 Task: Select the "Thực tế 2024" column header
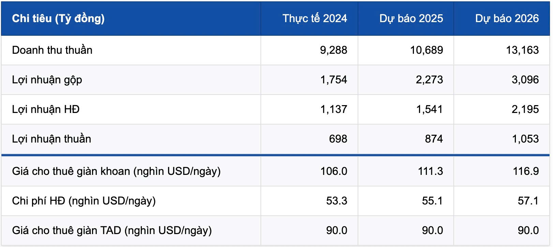[314, 18]
